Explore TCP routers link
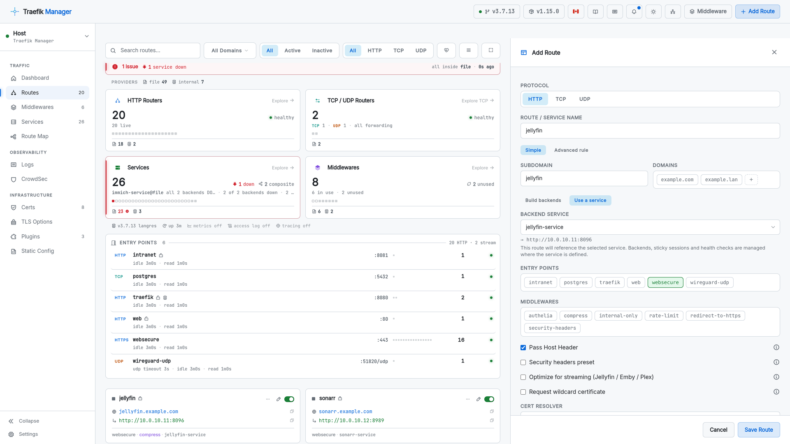The height and width of the screenshot is (444, 790). 477,101
